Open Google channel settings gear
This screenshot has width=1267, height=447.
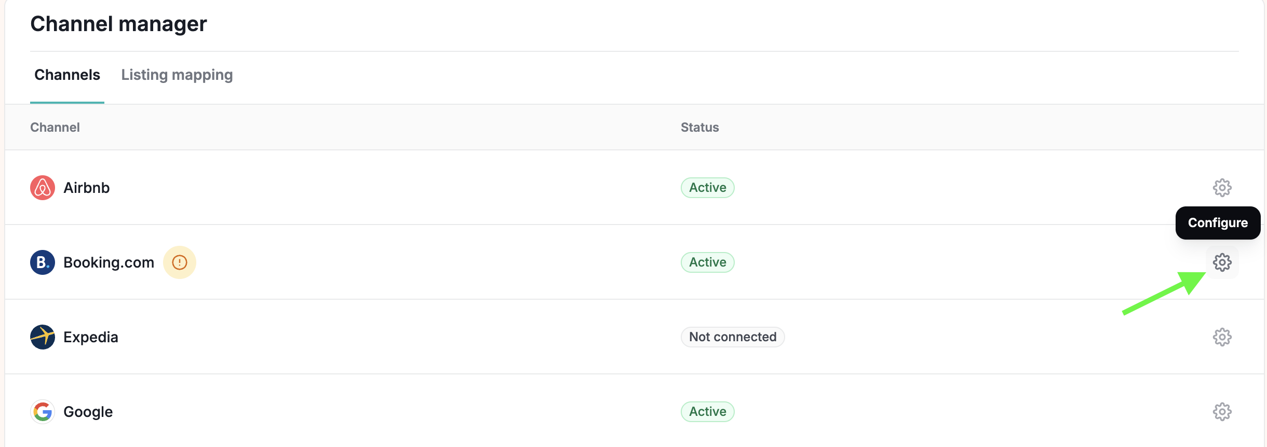(1222, 412)
